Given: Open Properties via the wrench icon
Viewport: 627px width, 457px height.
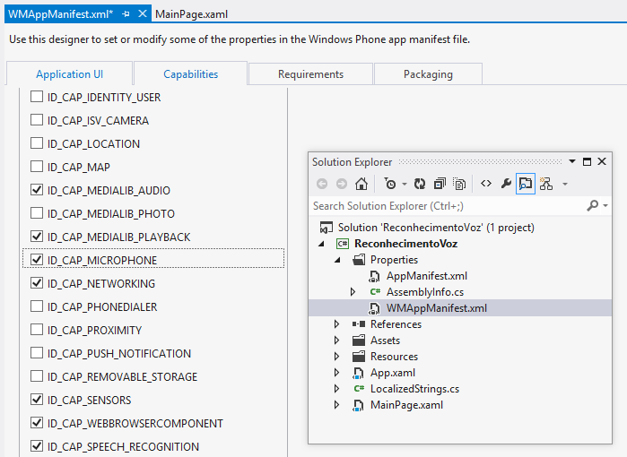Looking at the screenshot, I should tap(506, 184).
